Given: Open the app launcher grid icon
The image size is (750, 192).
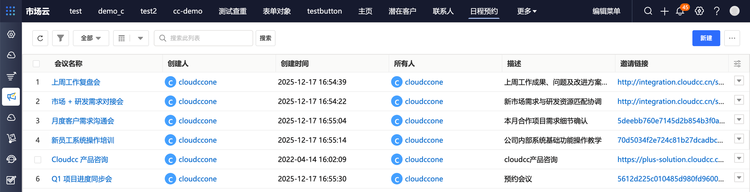Looking at the screenshot, I should (x=10, y=11).
